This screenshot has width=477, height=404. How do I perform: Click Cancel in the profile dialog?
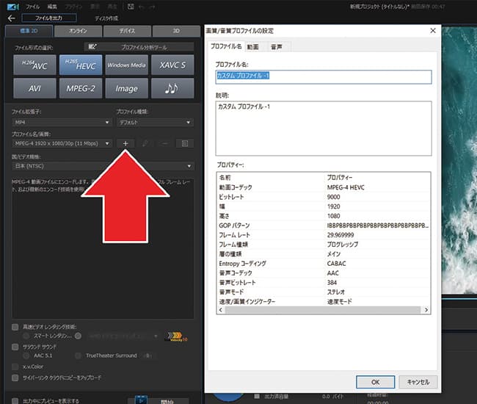coord(418,382)
